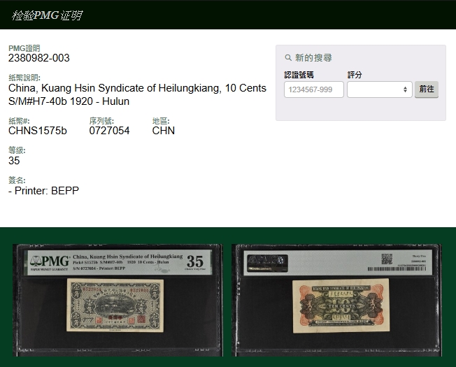456x367 pixels.
Task: Click the QR code on back slab
Action: click(386, 259)
